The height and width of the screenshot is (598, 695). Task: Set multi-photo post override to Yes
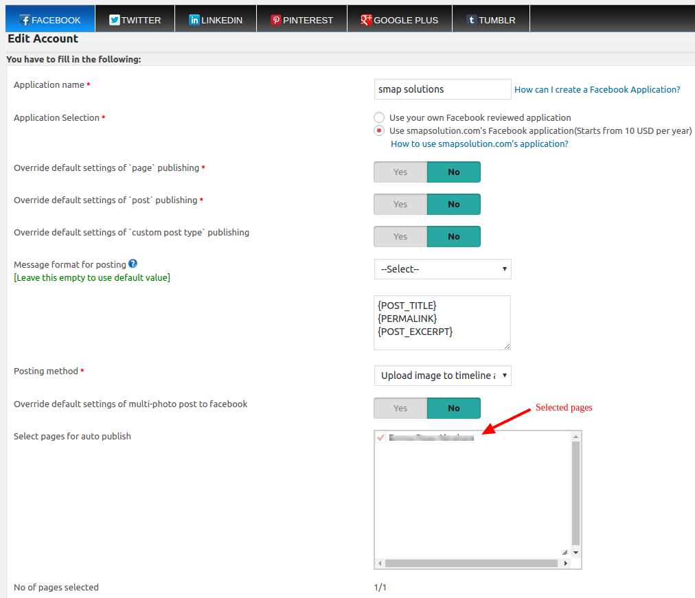click(x=400, y=408)
